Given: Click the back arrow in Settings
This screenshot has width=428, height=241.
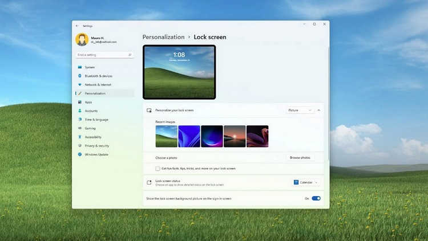Looking at the screenshot, I should click(x=77, y=26).
